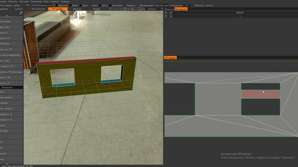
Task: Open the Переместить mode dropdown
Action: [47, 5]
